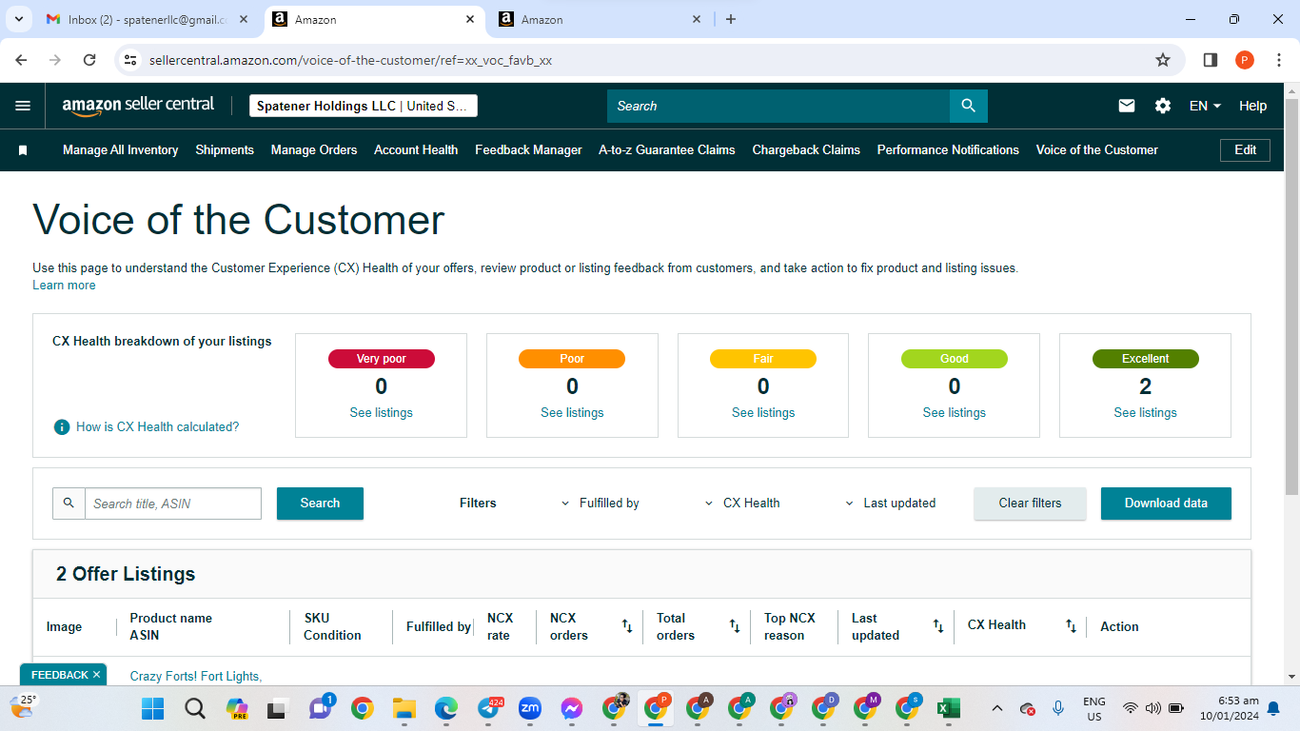This screenshot has width=1300, height=731.
Task: Open the Help link
Action: point(1252,106)
